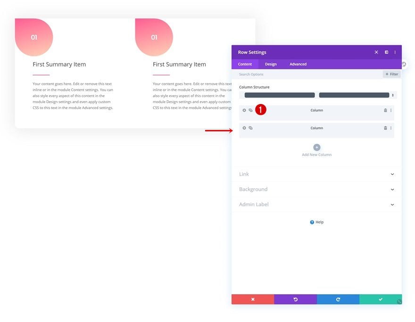Expand the Admin Label section
Image resolution: width=415 pixels, height=322 pixels.
point(316,204)
